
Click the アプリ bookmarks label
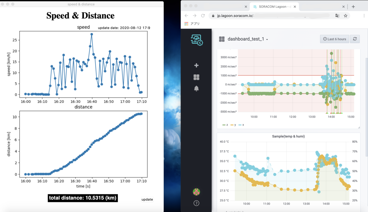coord(195,24)
